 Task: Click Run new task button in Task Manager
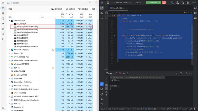click(x=57, y=9)
